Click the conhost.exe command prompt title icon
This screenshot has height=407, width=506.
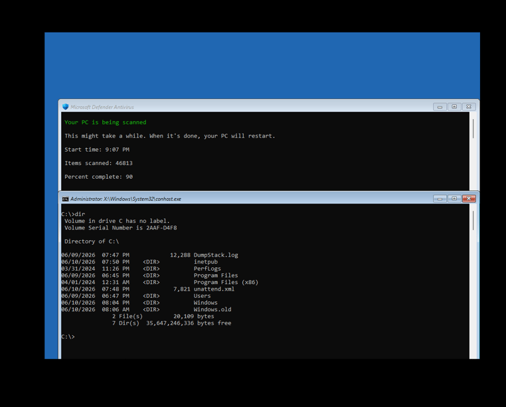point(65,199)
